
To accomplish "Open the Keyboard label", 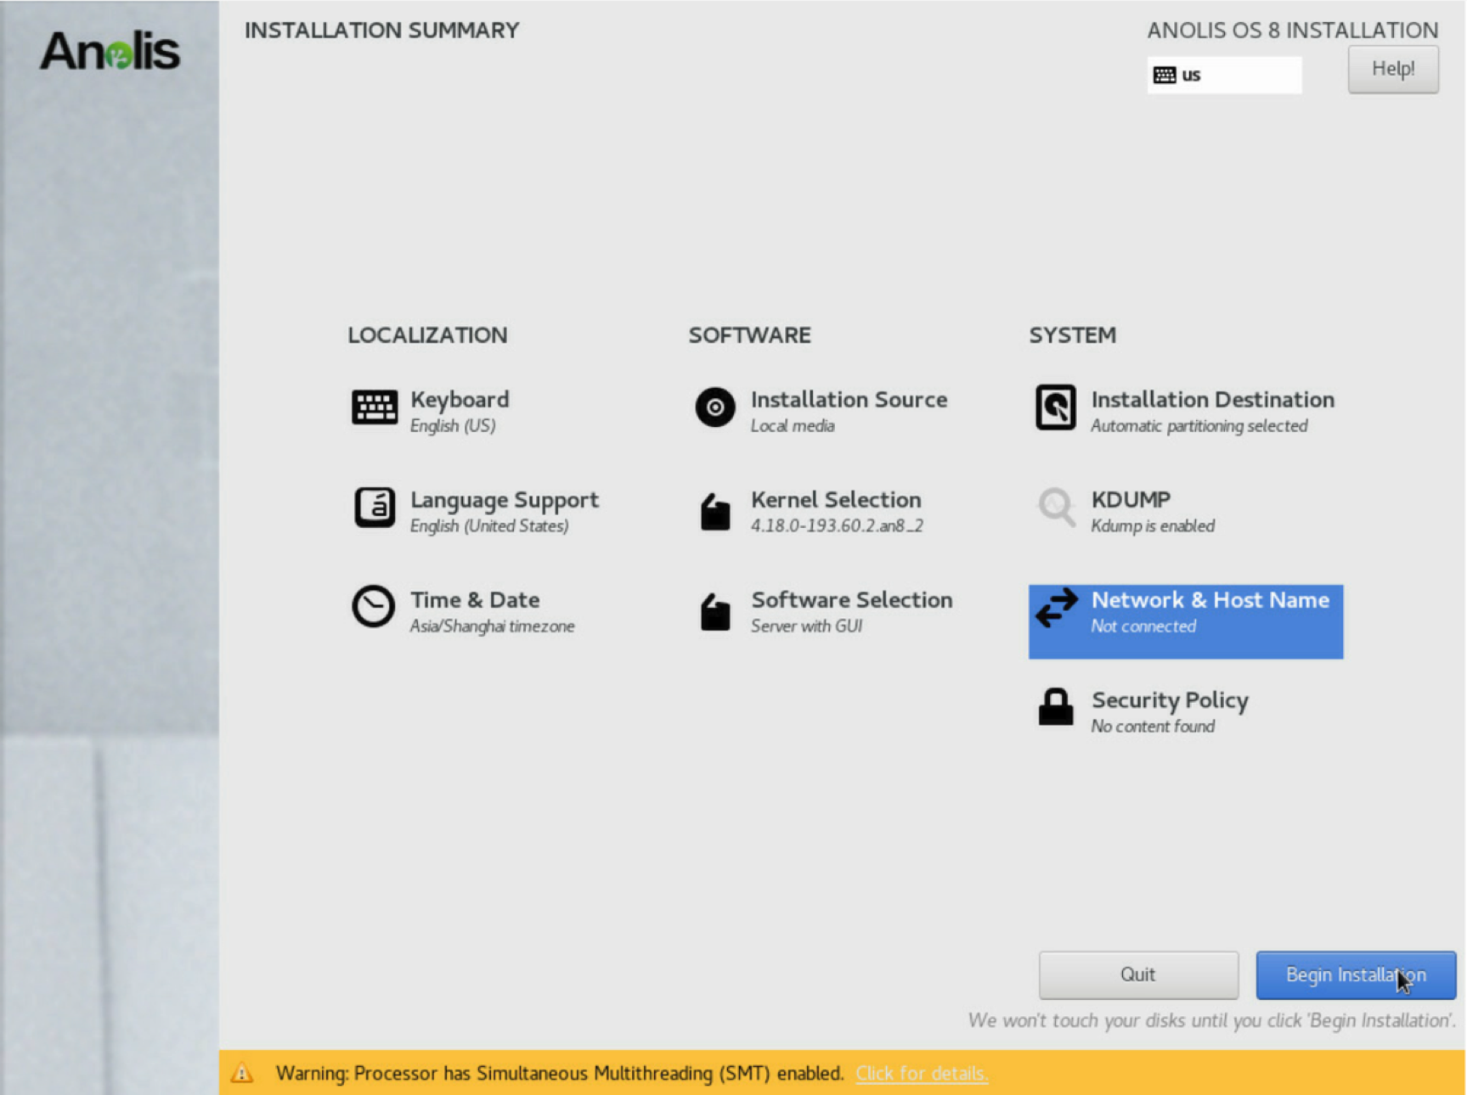I will point(460,400).
